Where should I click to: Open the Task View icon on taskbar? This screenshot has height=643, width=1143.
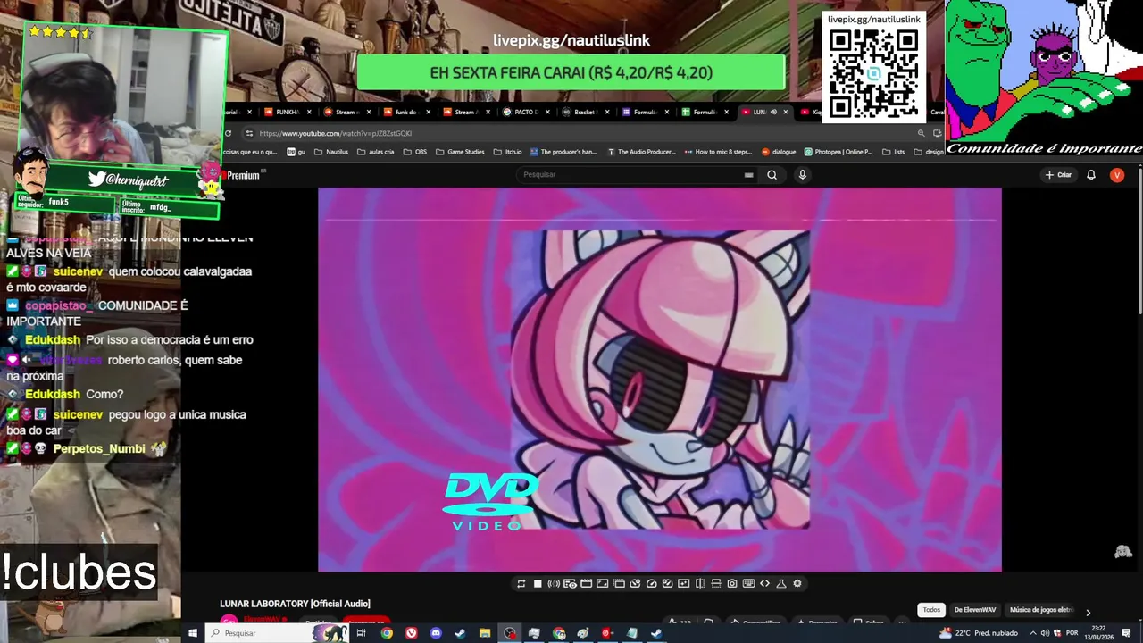point(361,633)
